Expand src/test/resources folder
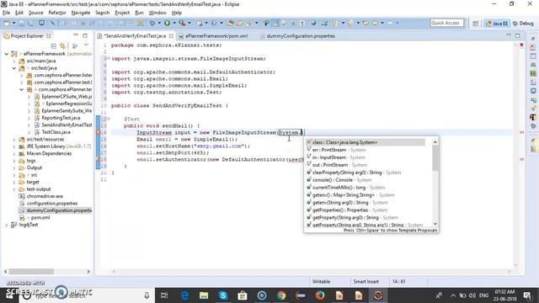539x303 pixels. (14, 140)
